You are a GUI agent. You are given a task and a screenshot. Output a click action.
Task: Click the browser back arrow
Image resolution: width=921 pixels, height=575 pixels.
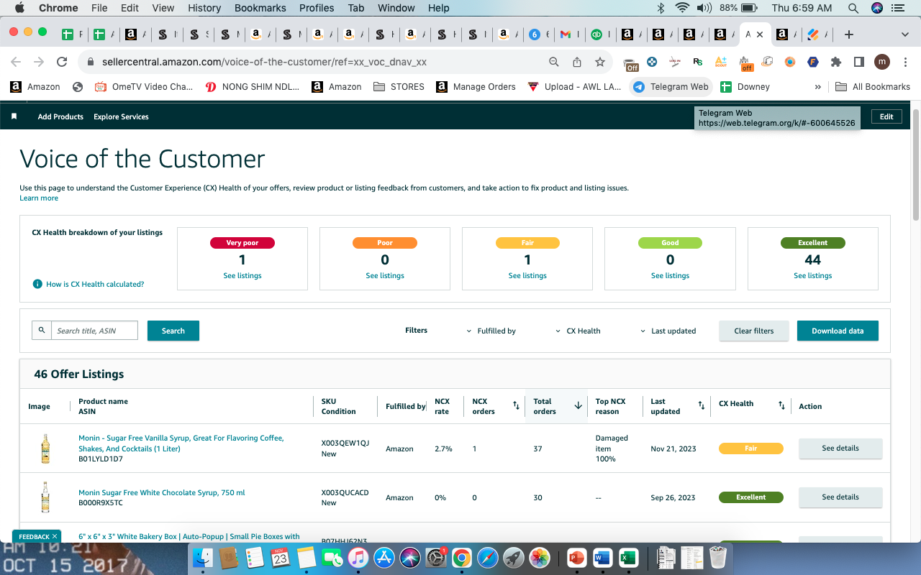(16, 62)
